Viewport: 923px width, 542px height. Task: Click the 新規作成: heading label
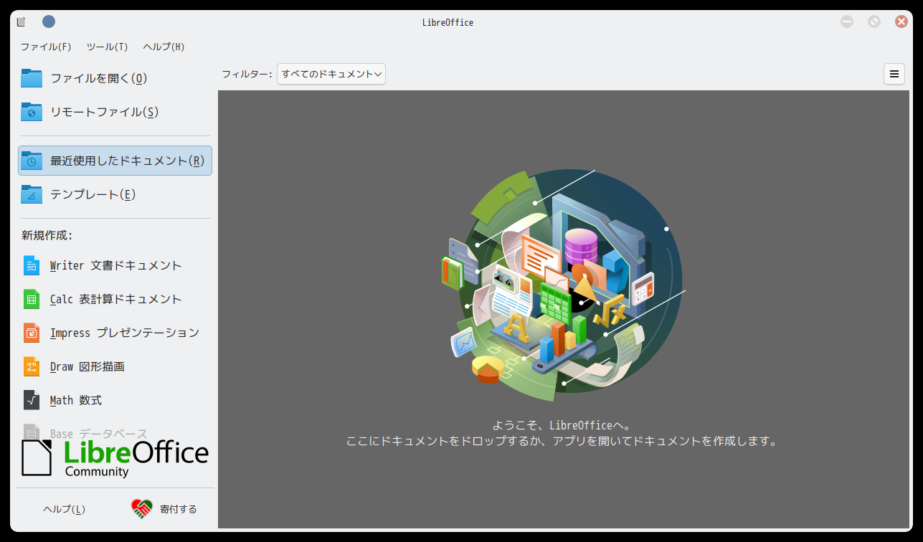point(47,235)
